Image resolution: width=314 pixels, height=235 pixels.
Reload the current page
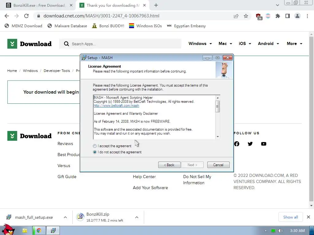click(x=26, y=16)
